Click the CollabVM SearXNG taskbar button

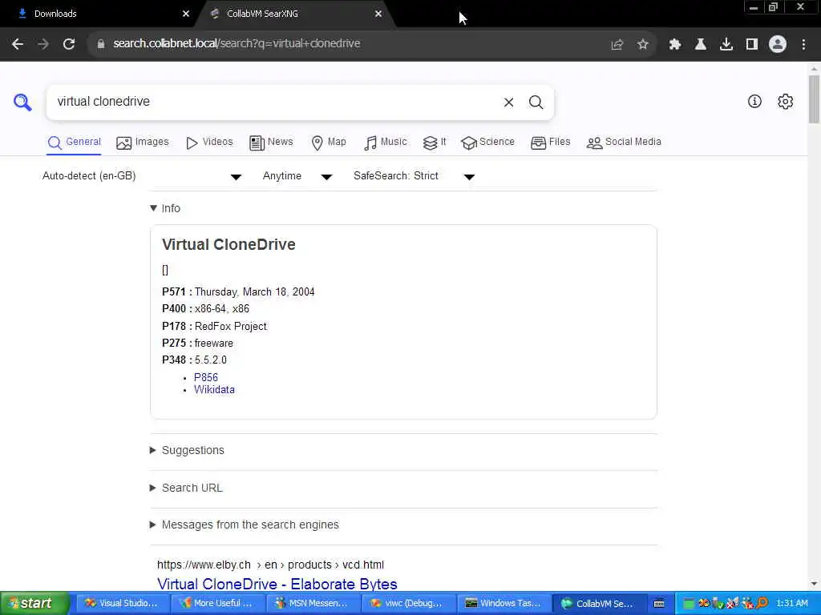coord(599,604)
